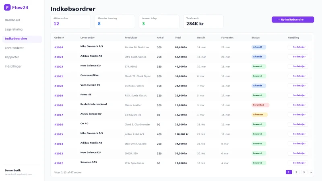Click Forsinket status badge

(x=260, y=105)
